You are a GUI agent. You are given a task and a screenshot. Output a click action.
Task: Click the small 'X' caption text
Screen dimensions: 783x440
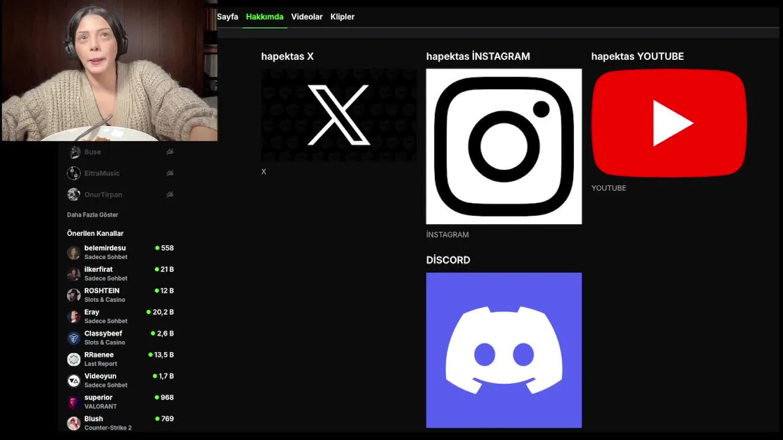point(264,172)
